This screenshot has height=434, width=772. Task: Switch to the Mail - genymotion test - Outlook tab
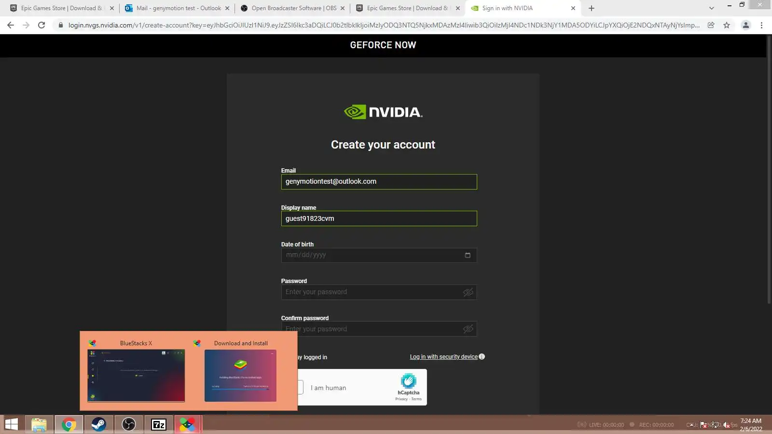tap(177, 8)
